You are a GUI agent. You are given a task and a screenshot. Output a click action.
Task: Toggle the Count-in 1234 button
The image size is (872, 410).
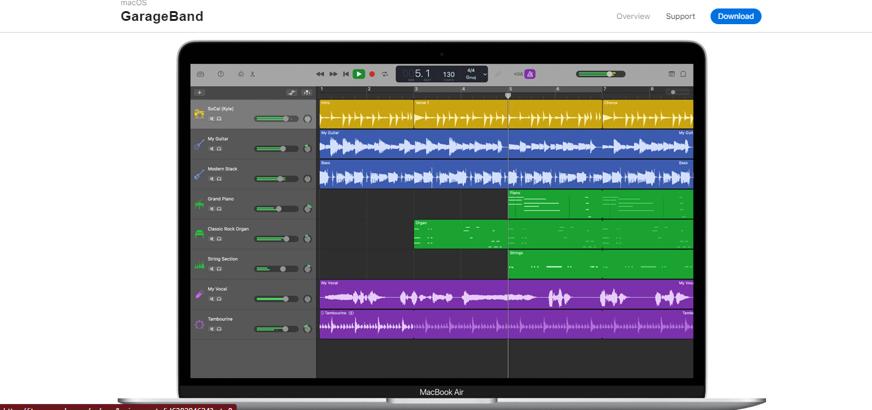[518, 74]
